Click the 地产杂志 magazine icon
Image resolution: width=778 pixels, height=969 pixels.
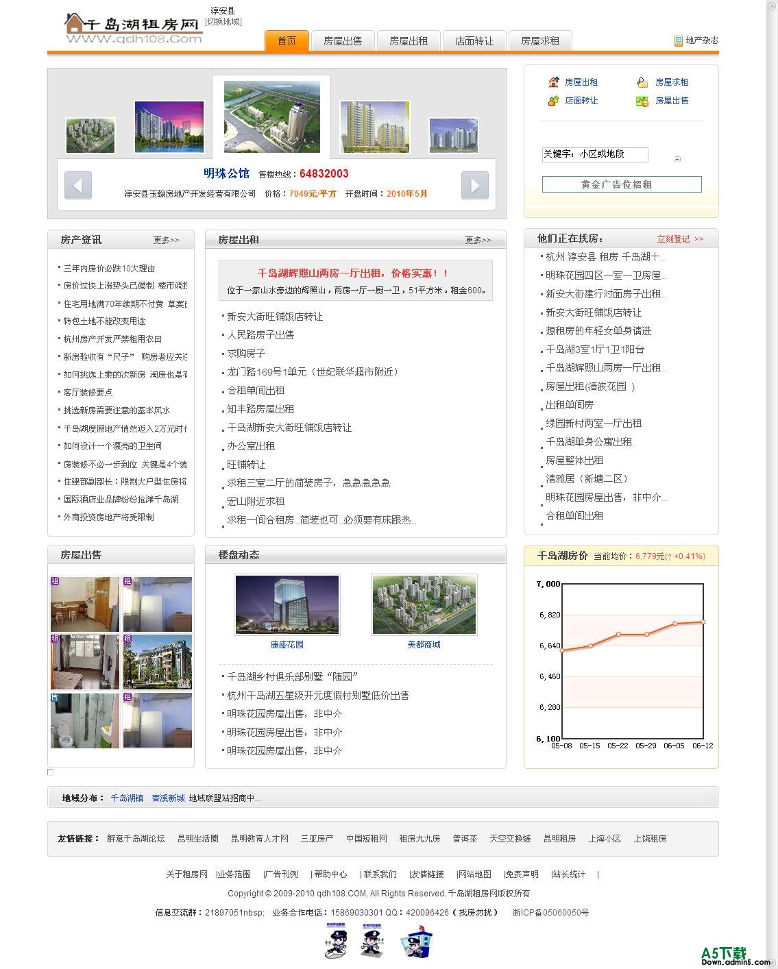pos(679,41)
